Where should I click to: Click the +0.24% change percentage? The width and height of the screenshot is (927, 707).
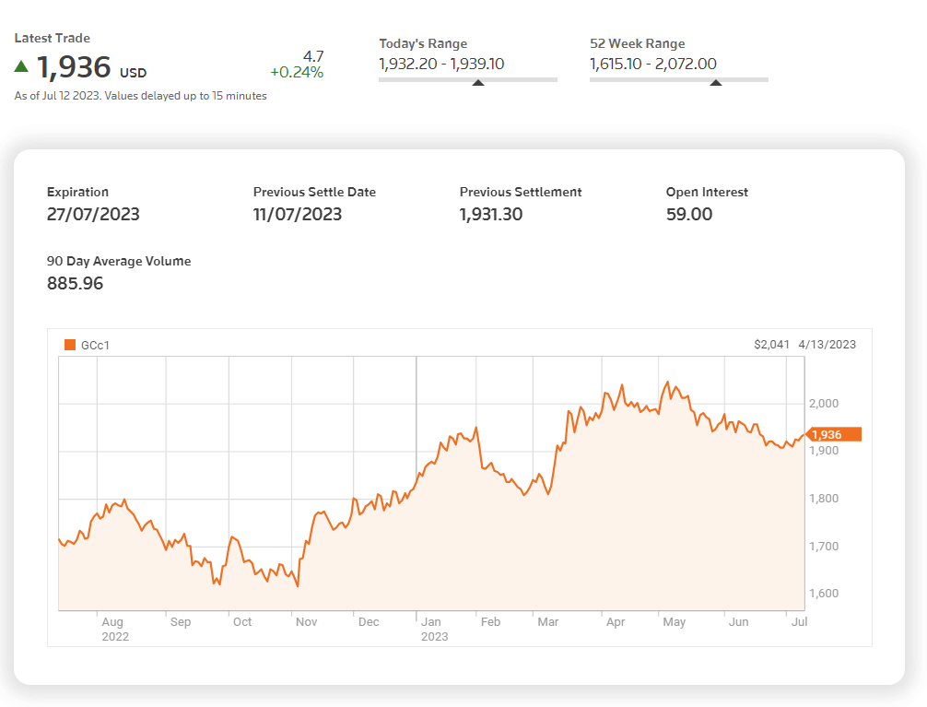tap(296, 73)
